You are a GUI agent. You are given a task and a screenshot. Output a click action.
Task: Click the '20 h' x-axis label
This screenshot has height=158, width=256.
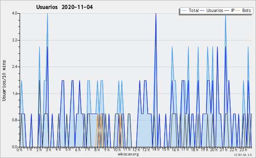click(214, 150)
